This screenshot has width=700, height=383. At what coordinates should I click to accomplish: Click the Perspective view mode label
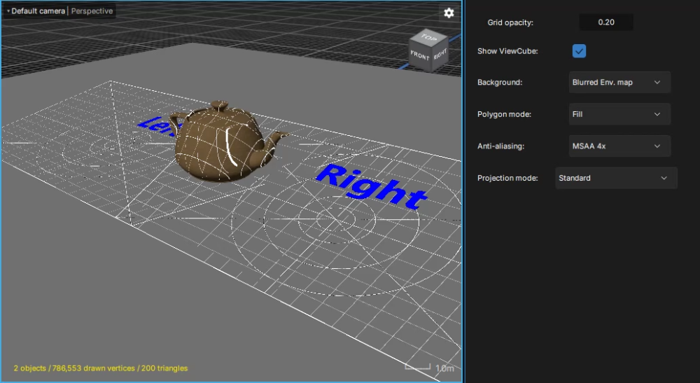[x=92, y=11]
